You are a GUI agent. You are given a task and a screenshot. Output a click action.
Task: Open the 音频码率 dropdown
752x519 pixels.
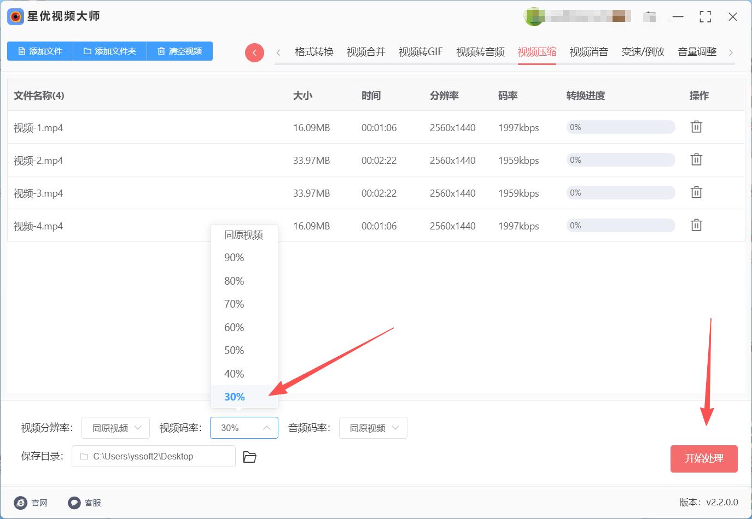click(x=372, y=428)
